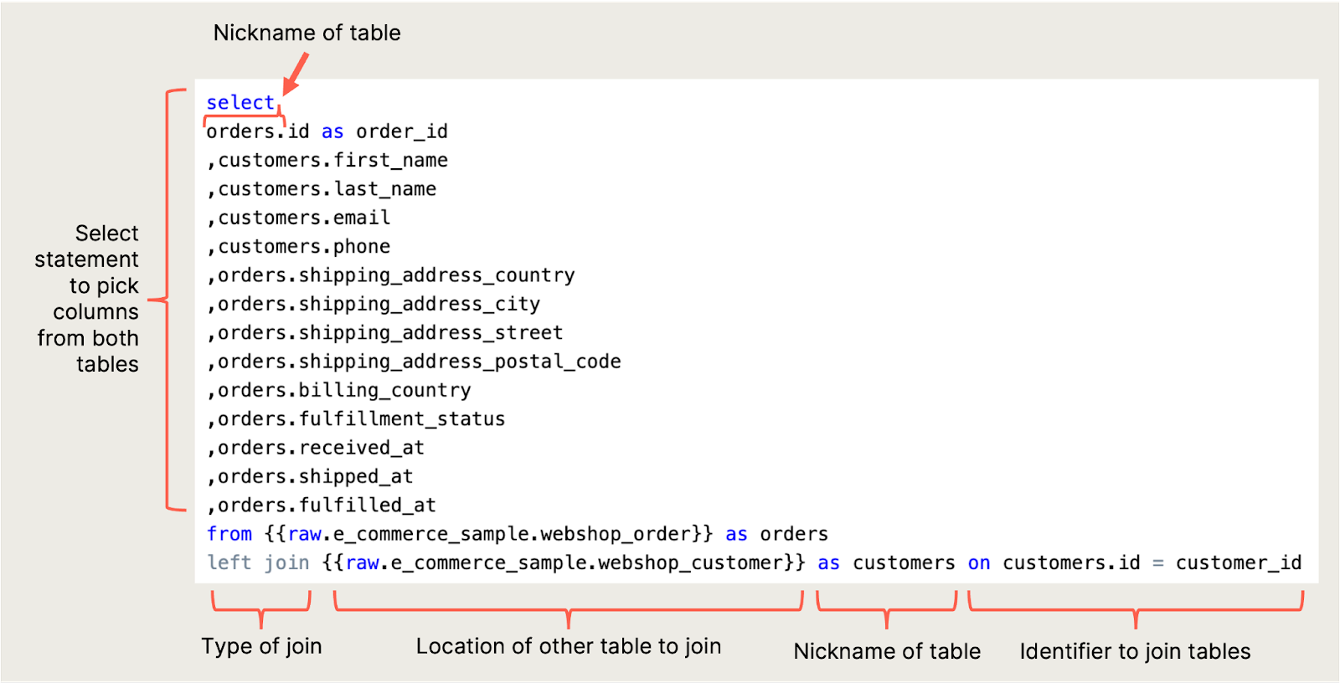Click the blue "select" keyword
1340x683 pixels.
point(240,102)
